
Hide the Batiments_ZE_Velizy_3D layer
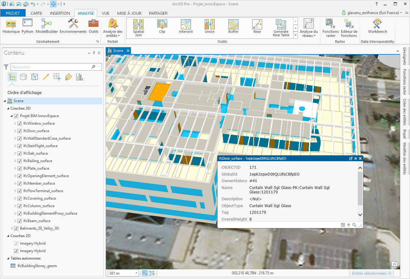pos(16,228)
